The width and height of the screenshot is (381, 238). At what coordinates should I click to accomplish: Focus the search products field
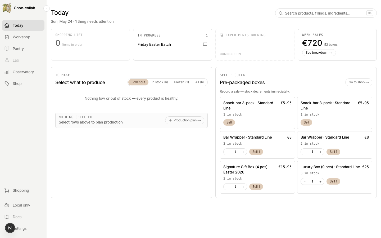click(326, 13)
